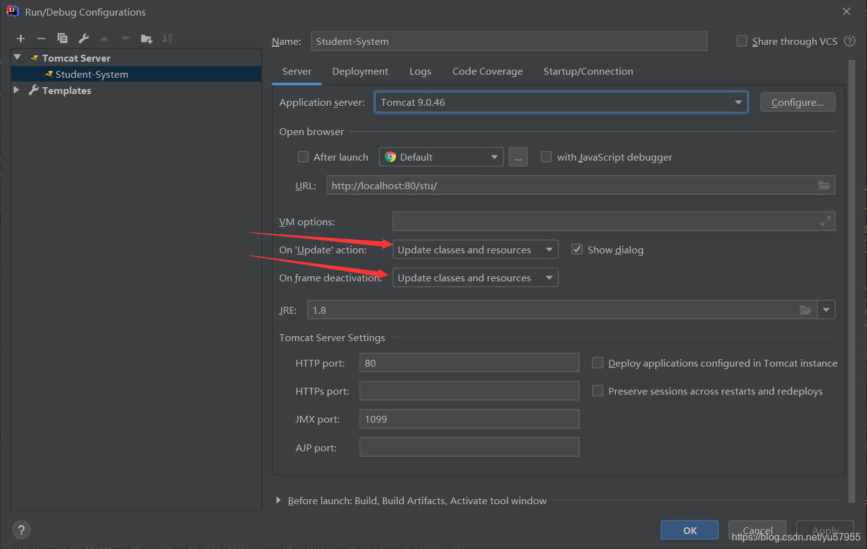Click the browse folder icon in URL field

pos(824,185)
